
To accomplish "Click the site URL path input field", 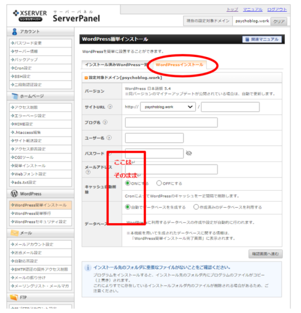I will coord(230,107).
